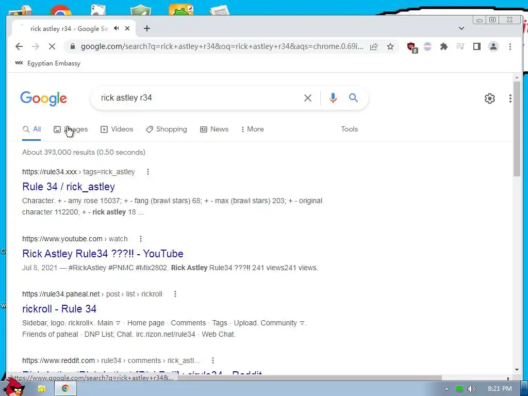The width and height of the screenshot is (528, 396).
Task: Open options dots for youtube.com result
Action: pos(141,239)
